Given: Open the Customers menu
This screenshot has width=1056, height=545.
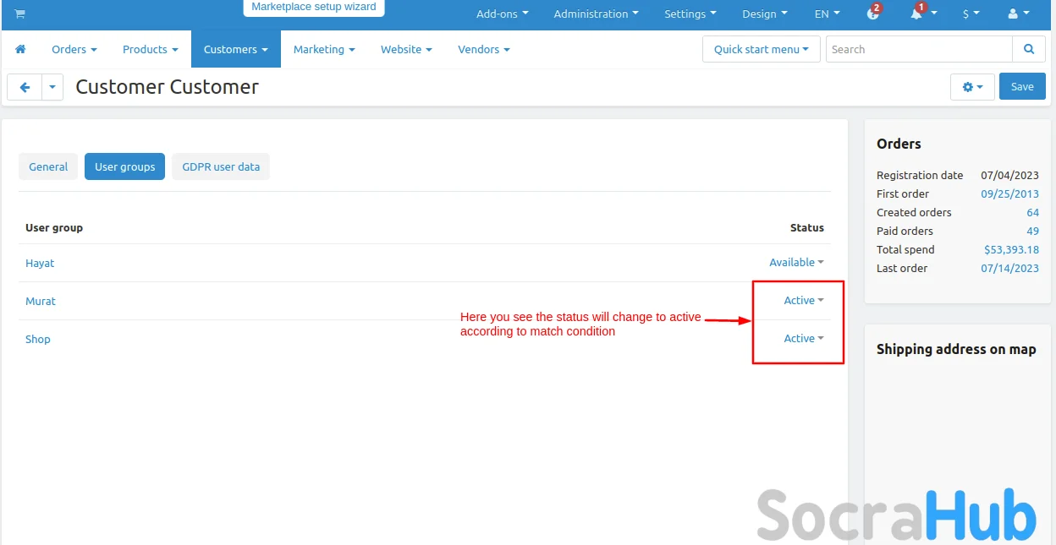Looking at the screenshot, I should [235, 50].
